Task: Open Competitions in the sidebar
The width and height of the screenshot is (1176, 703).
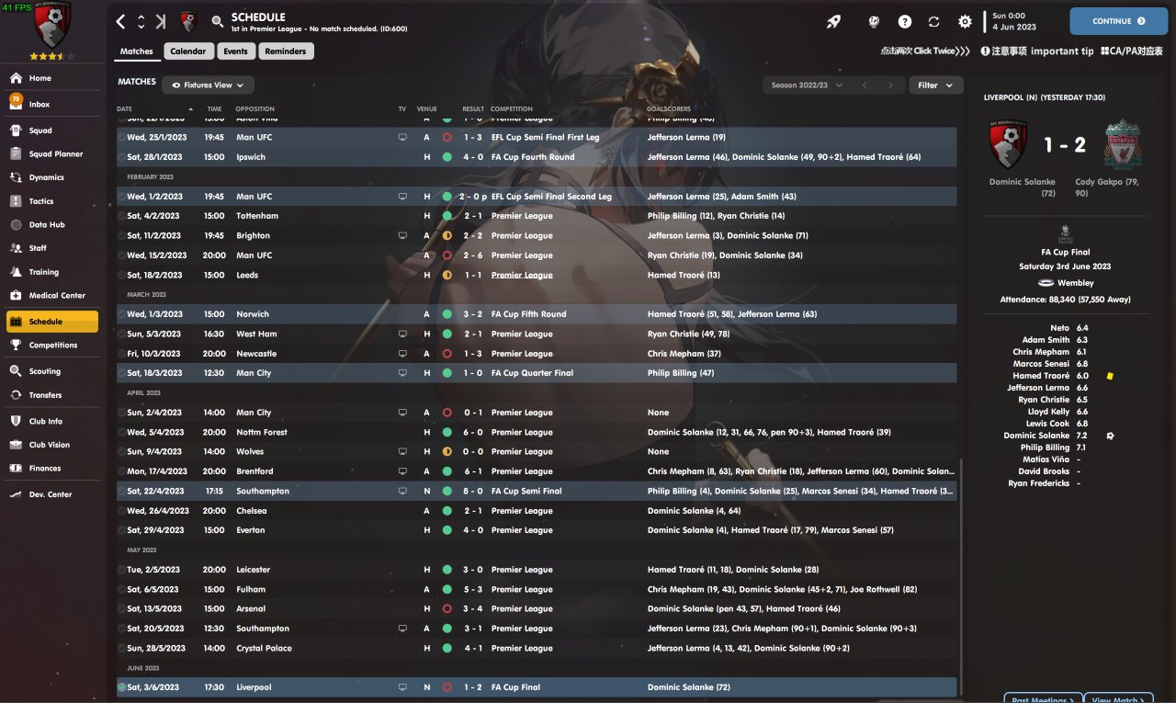Action: [52, 346]
